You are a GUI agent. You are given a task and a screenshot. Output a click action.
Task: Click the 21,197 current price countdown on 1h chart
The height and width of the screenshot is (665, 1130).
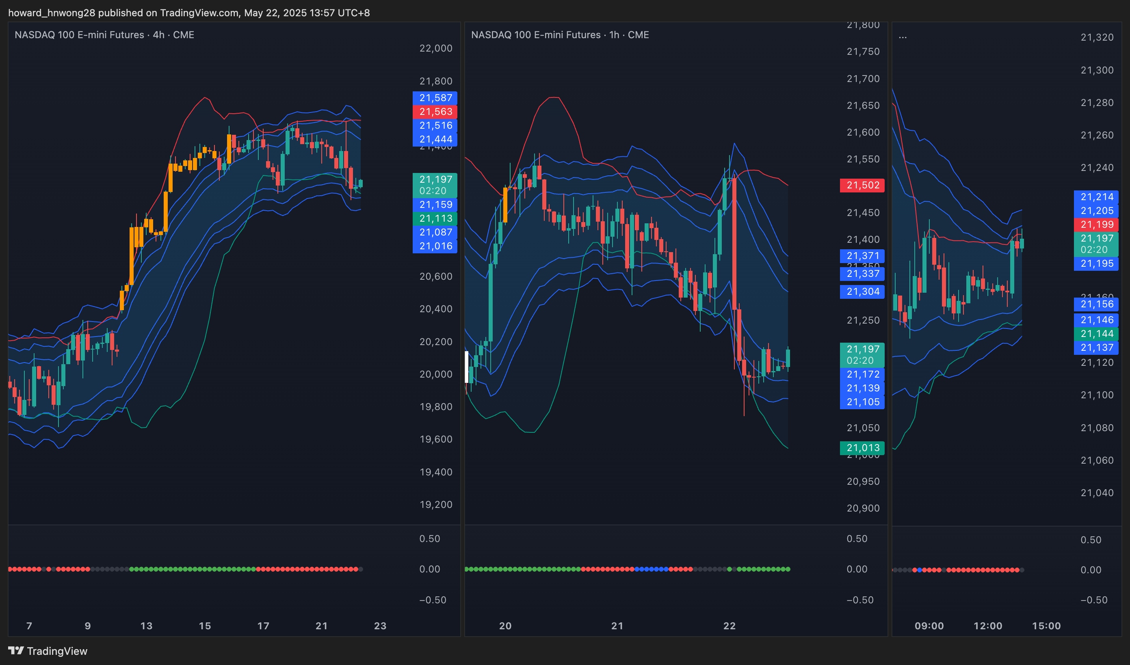(x=862, y=354)
